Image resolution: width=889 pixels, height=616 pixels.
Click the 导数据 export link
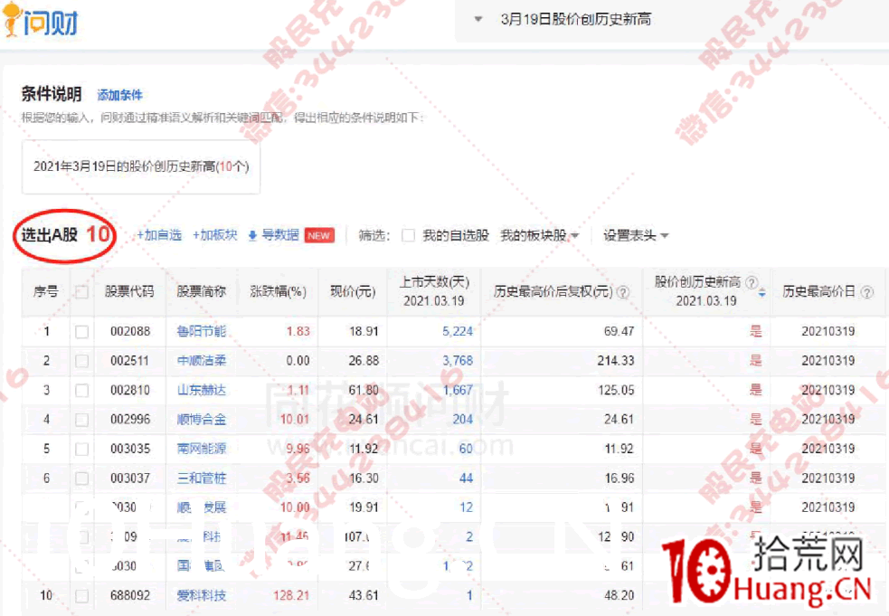point(280,235)
